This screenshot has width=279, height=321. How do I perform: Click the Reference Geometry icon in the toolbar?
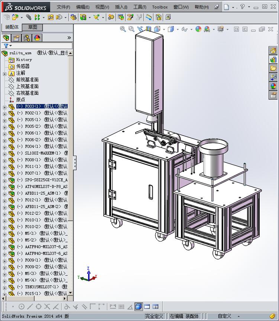pos(97,17)
